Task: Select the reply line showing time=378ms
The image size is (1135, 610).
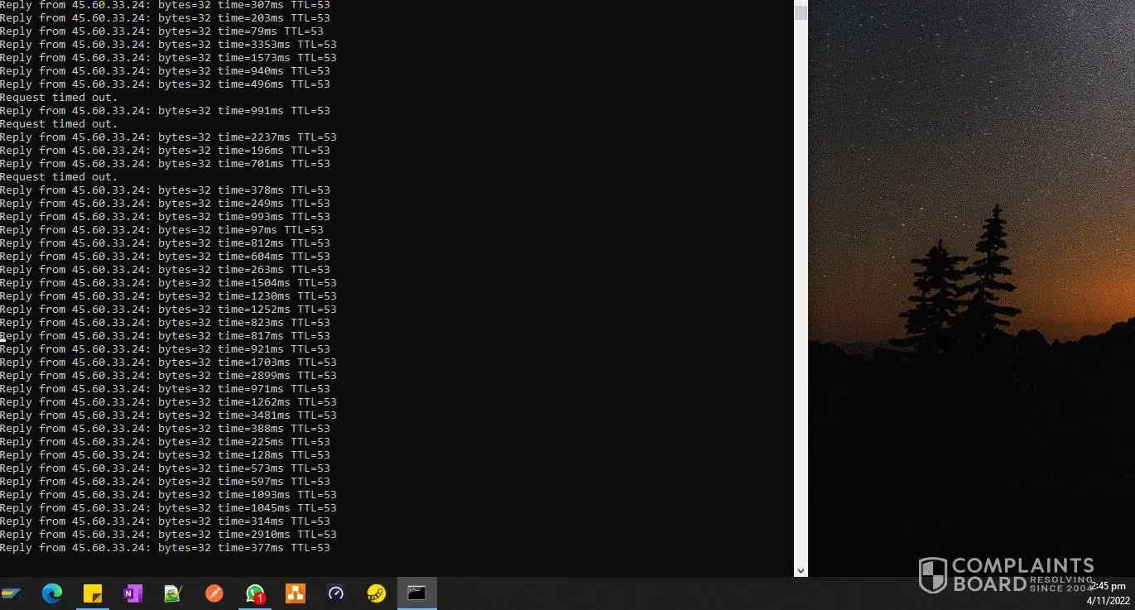Action: click(x=165, y=190)
